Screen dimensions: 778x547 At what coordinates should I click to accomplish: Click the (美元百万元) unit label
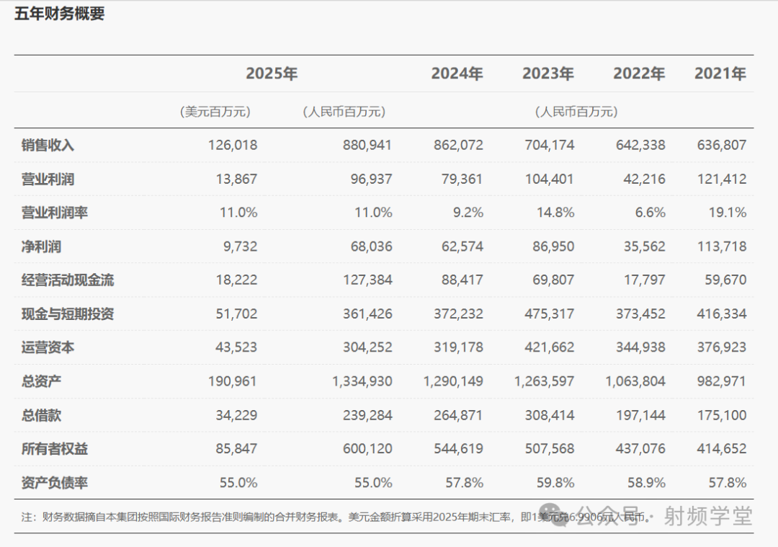click(x=215, y=112)
